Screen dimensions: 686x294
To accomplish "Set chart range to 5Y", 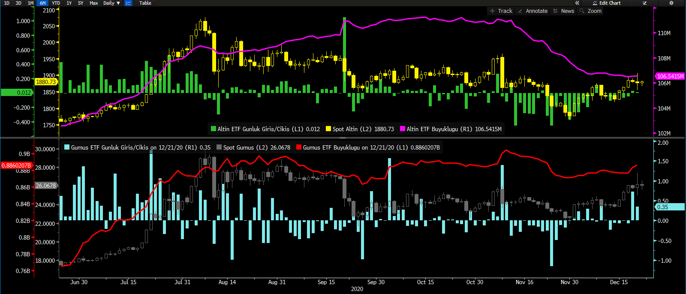I will coord(81,3).
